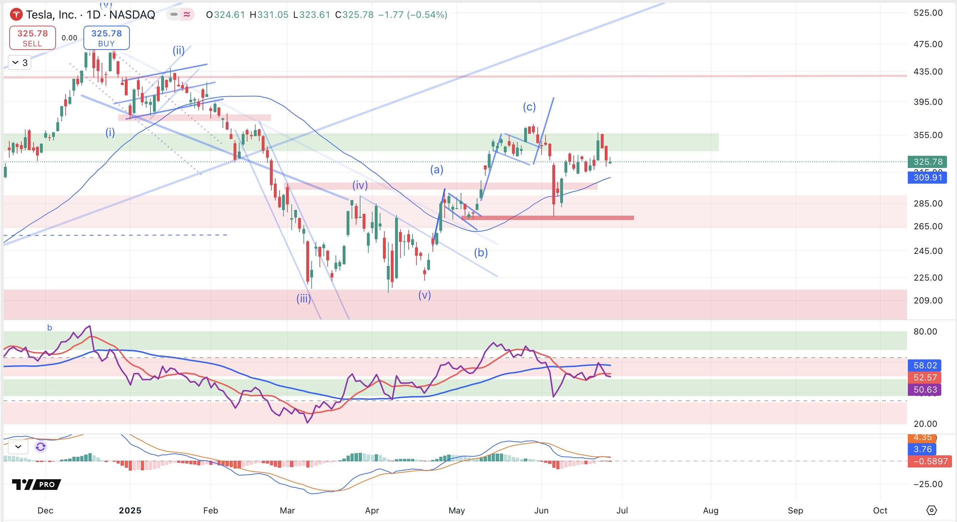Select the (v) wave label near April low
The image size is (957, 522).
(x=424, y=295)
